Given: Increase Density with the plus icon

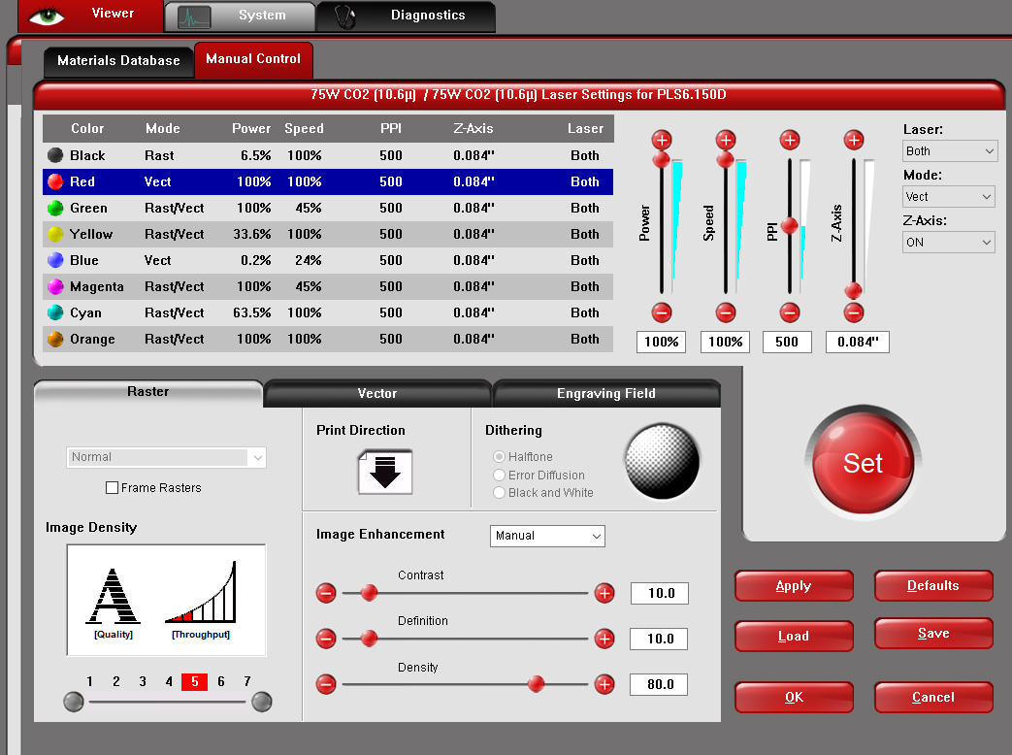Looking at the screenshot, I should (x=604, y=684).
